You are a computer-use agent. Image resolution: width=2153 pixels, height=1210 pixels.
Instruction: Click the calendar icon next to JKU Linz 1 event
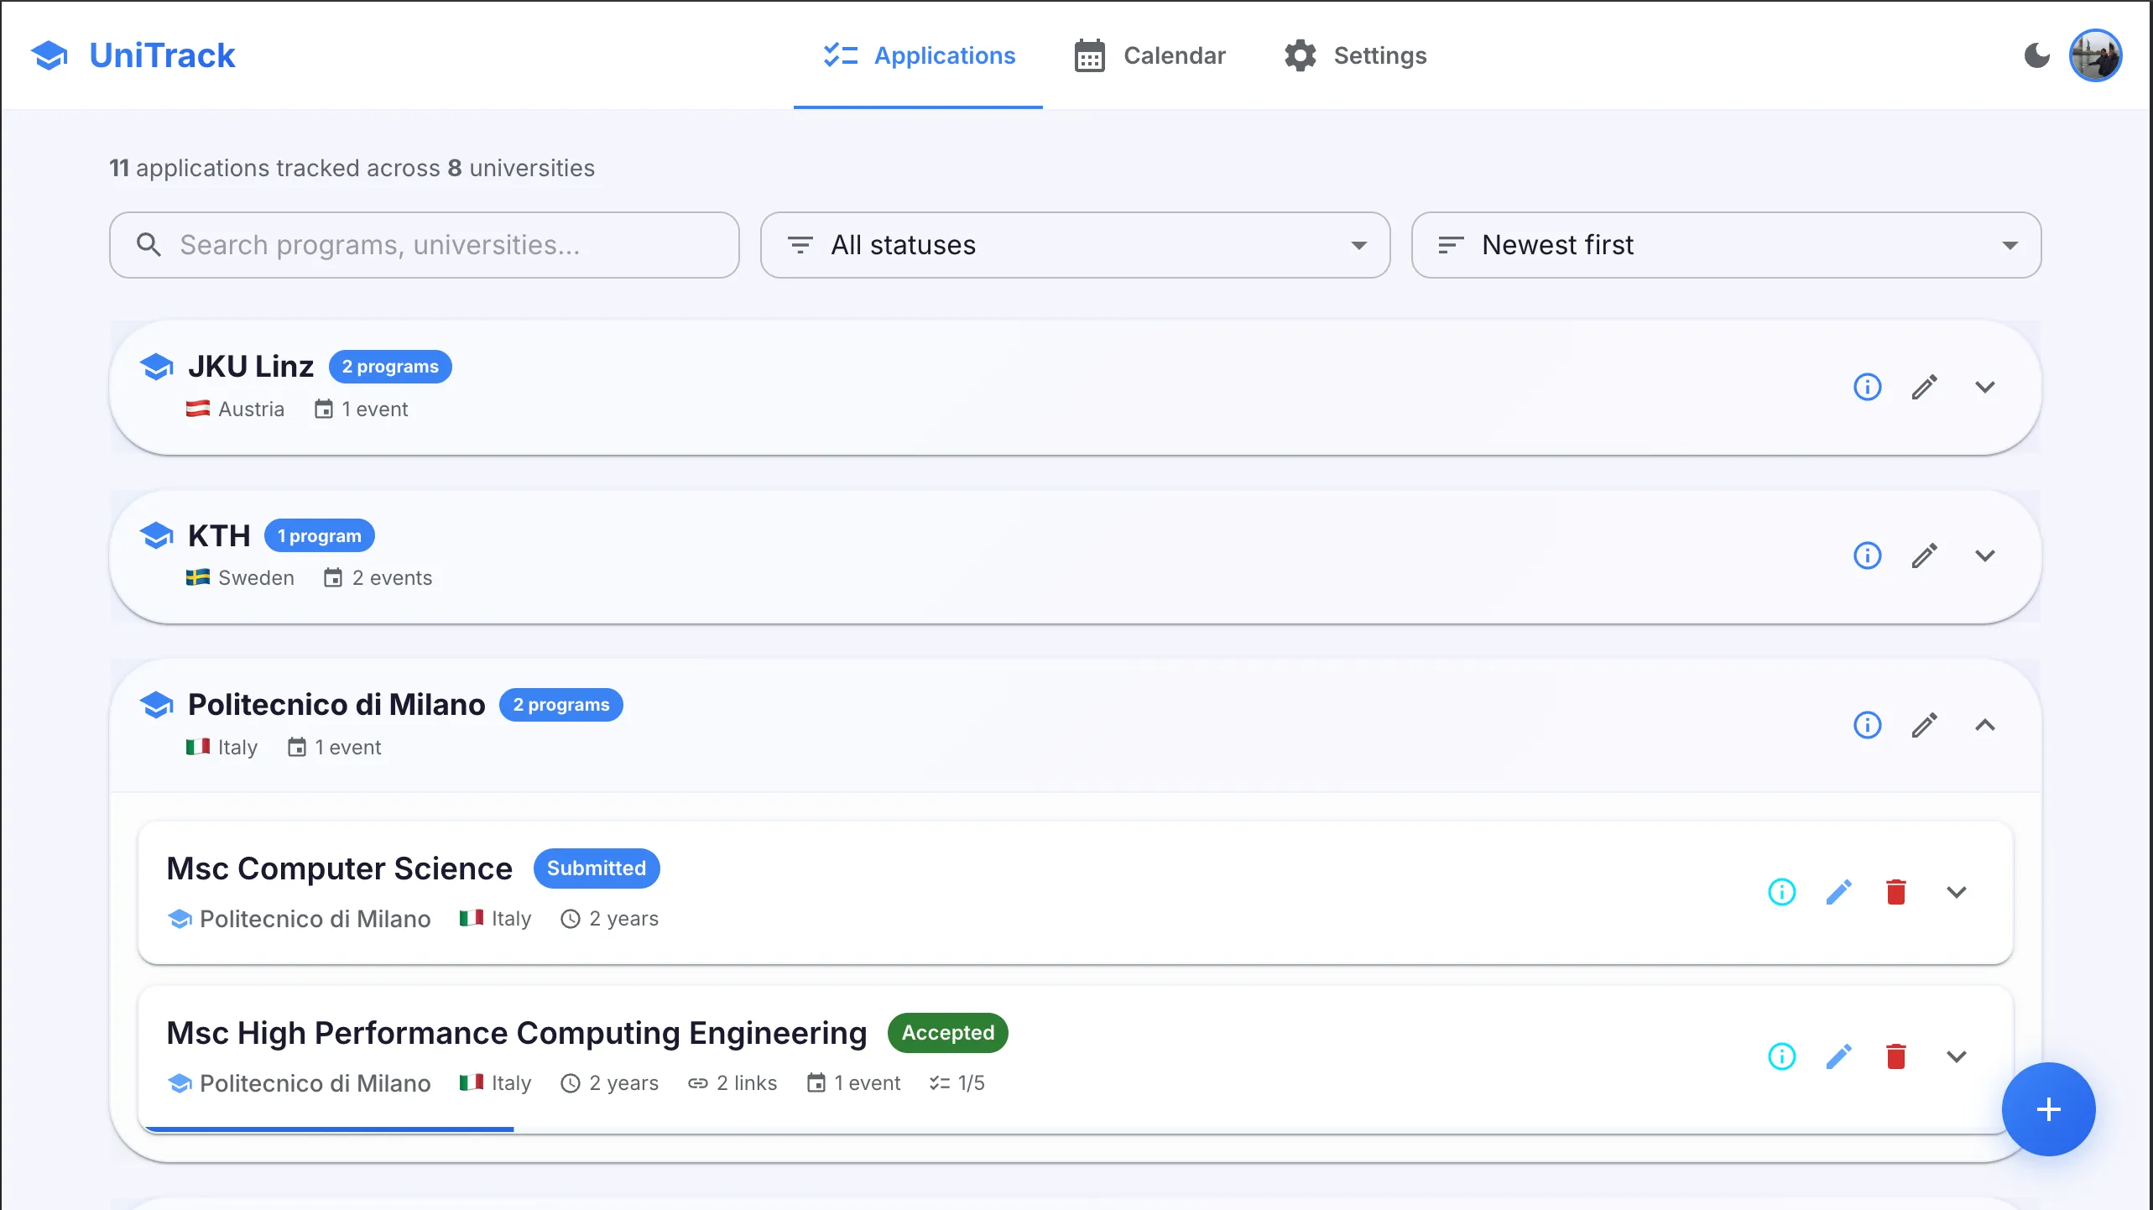(x=324, y=409)
